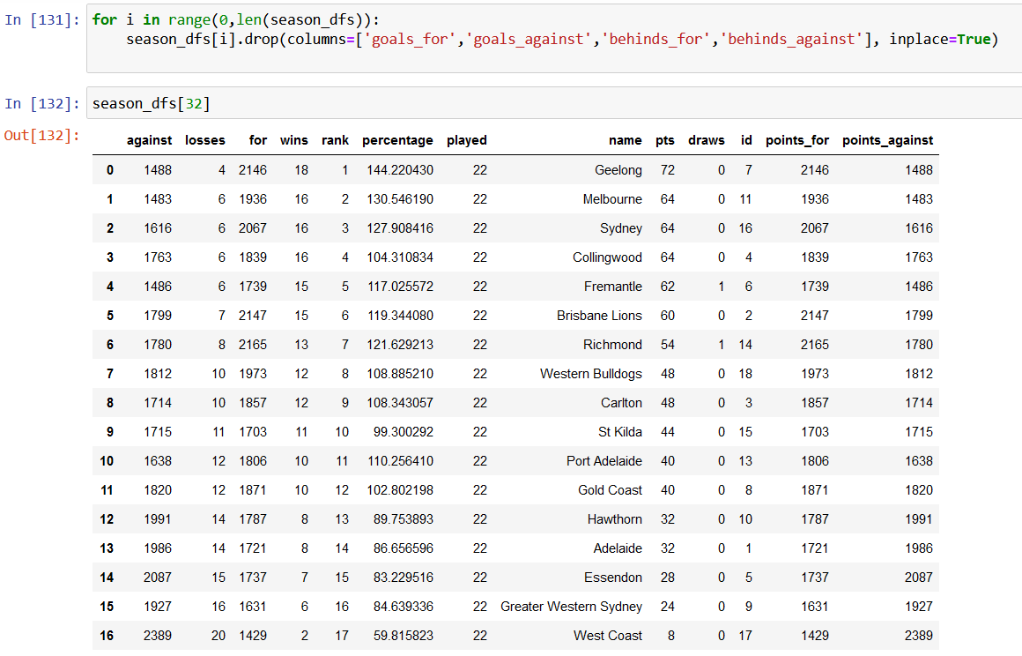The height and width of the screenshot is (656, 1022).
Task: Select the Melbourne team name cell
Action: tap(612, 199)
